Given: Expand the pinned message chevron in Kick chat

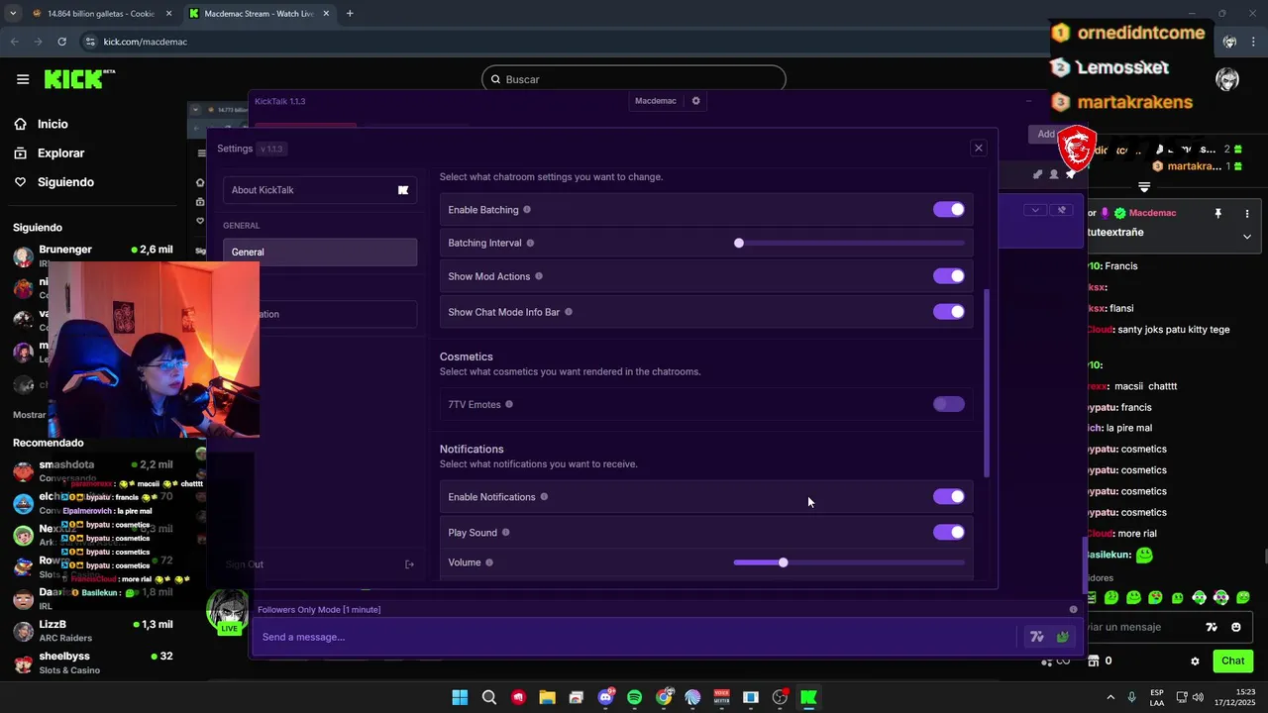Looking at the screenshot, I should click(1246, 237).
